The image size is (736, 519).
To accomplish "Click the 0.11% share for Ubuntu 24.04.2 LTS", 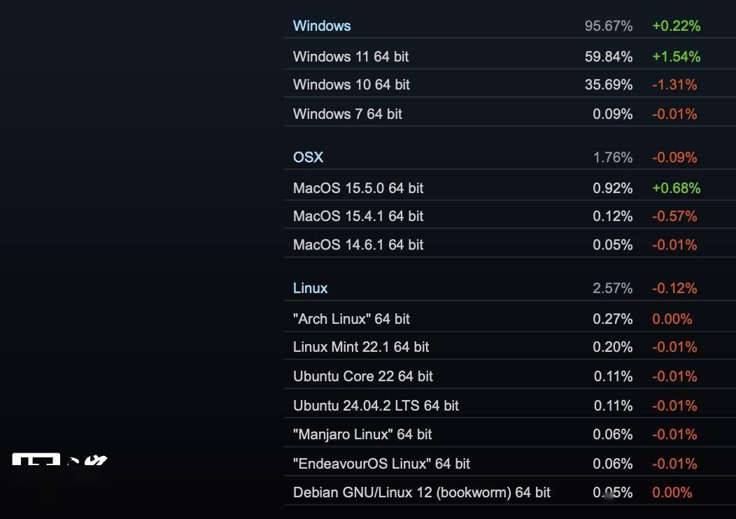I will tap(613, 406).
